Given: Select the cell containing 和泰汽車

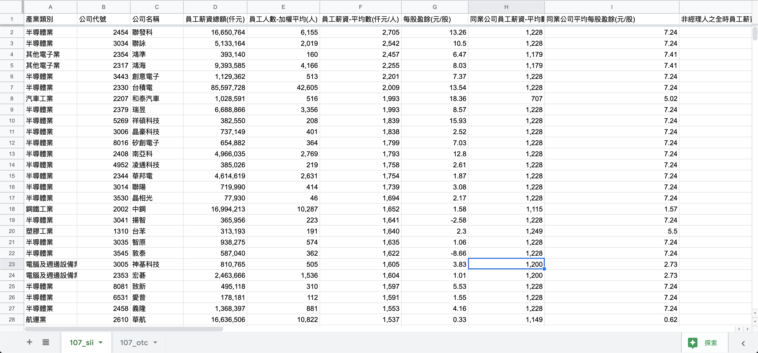Looking at the screenshot, I should pos(157,99).
